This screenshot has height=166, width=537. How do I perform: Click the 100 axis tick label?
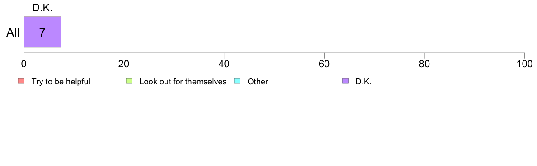[x=523, y=64]
